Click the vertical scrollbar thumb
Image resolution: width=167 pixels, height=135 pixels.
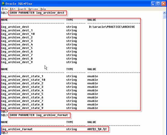165,17
